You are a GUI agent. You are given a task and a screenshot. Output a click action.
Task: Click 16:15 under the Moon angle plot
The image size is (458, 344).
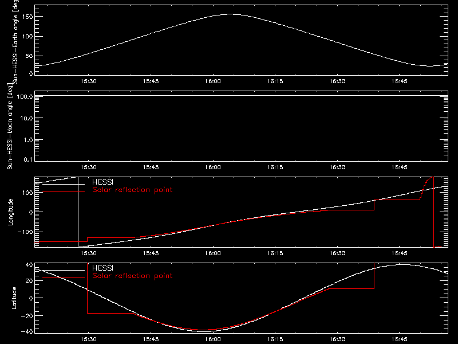click(x=275, y=167)
